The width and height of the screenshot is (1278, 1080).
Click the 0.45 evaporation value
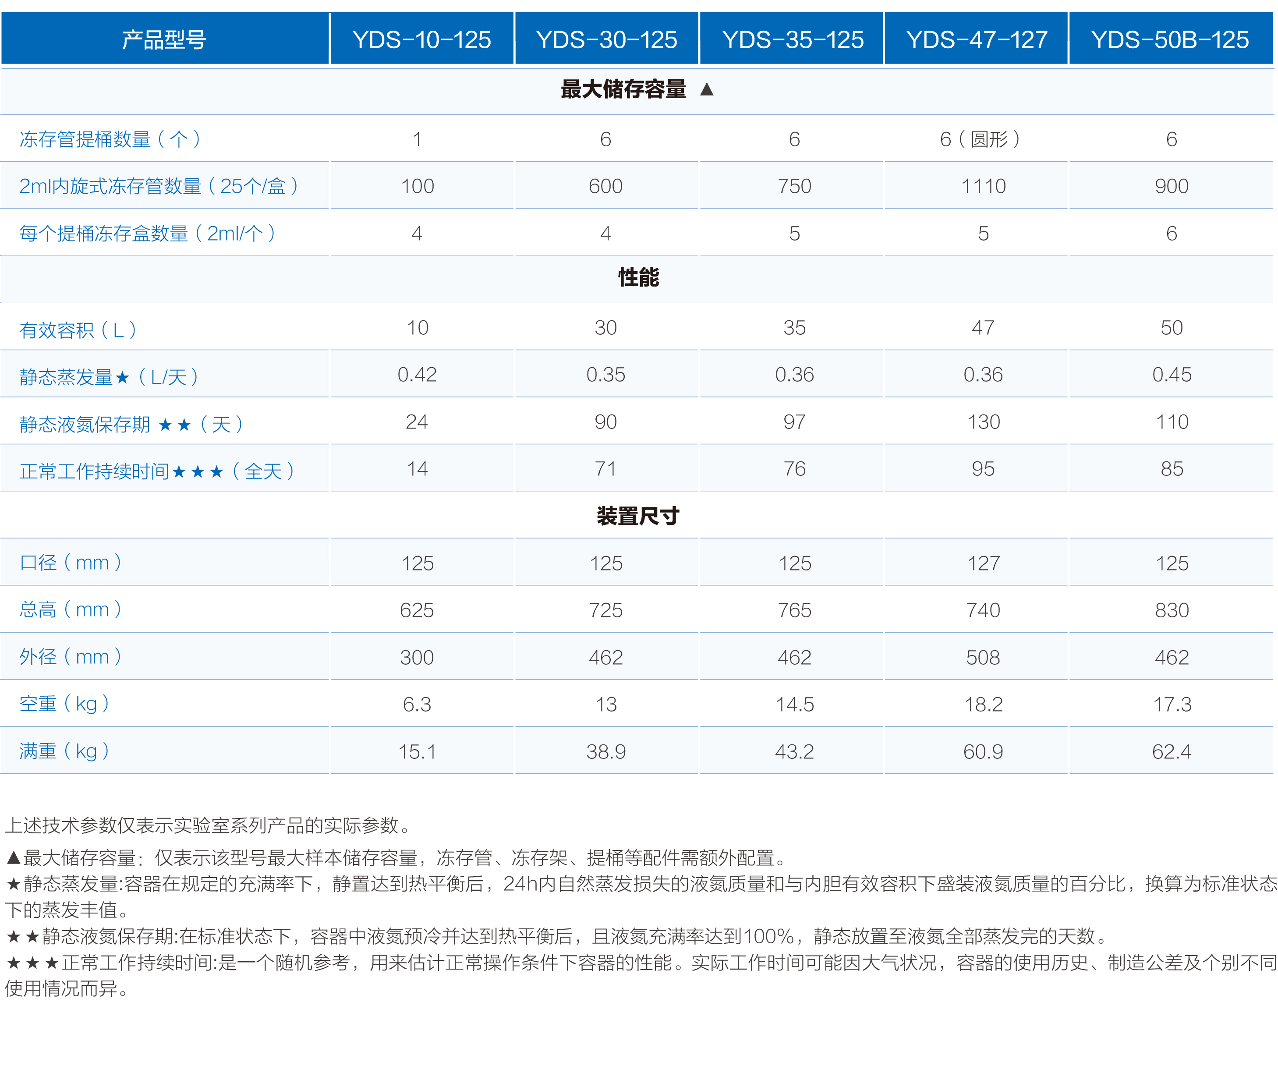[x=1172, y=375]
